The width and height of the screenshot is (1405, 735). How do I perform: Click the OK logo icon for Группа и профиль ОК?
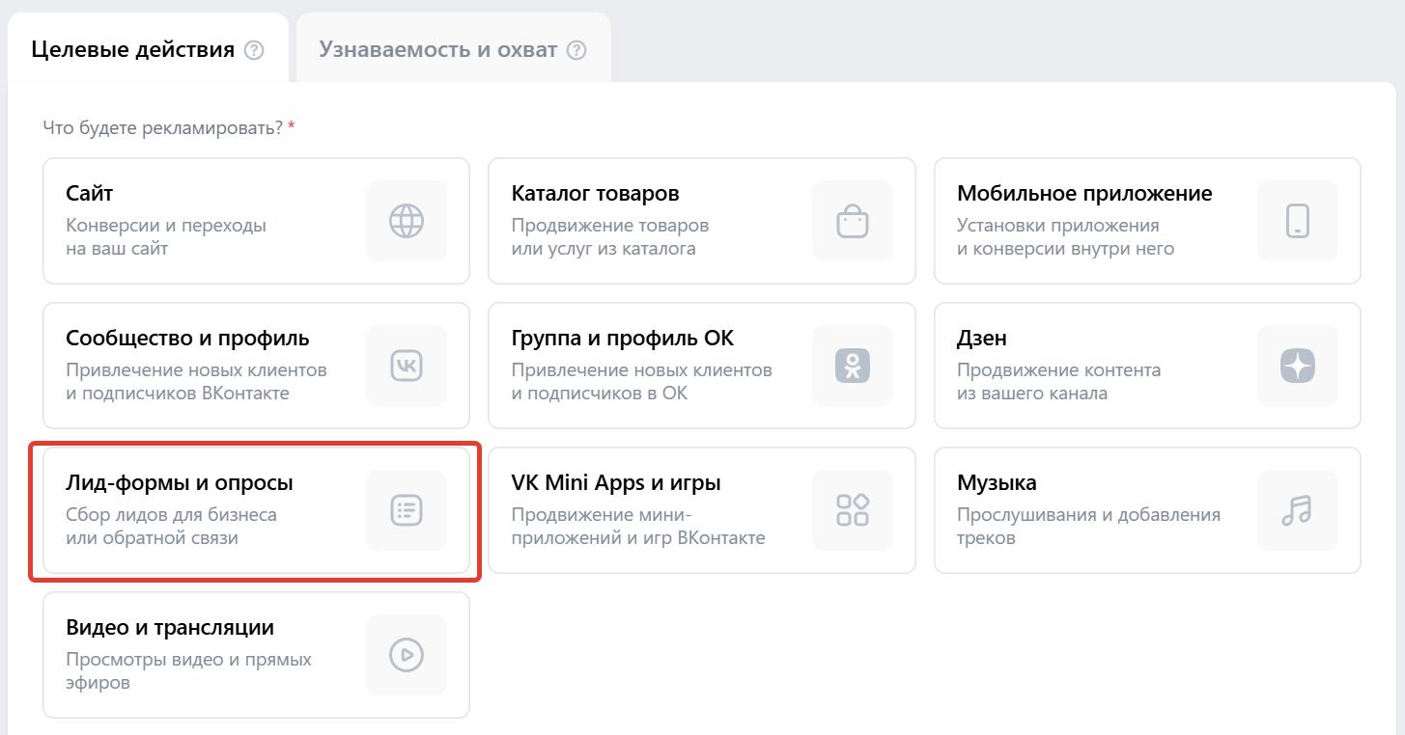point(852,366)
